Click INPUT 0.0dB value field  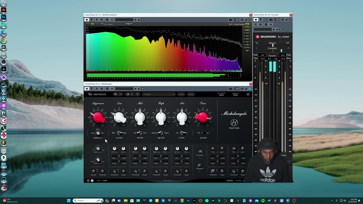(x=105, y=180)
